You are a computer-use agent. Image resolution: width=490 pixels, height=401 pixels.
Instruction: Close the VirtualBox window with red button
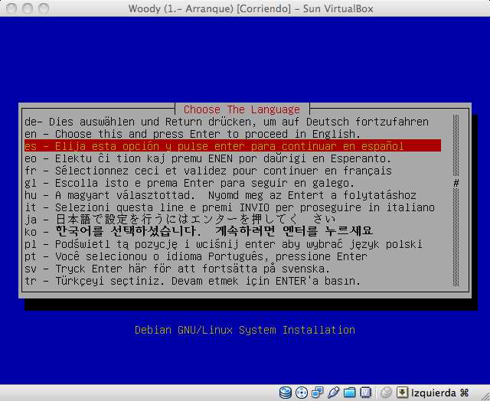click(x=11, y=8)
